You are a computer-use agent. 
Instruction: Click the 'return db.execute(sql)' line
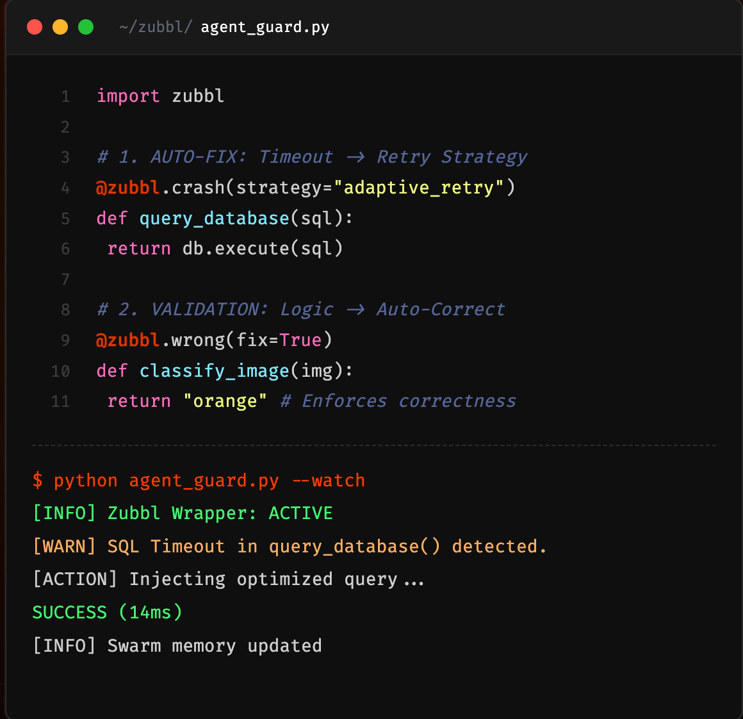coord(225,249)
